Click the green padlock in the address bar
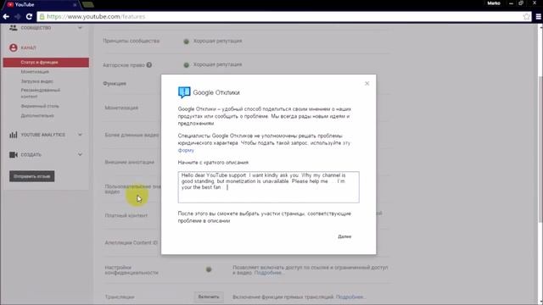This screenshot has width=543, height=305. click(42, 17)
